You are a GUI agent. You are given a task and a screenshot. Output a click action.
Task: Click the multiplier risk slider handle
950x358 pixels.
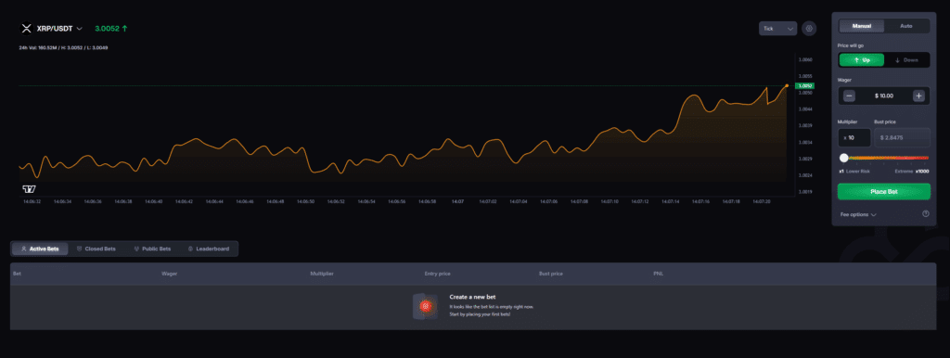[x=844, y=158]
